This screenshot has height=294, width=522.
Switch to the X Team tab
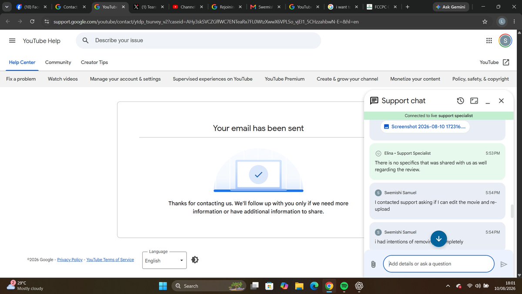[148, 7]
